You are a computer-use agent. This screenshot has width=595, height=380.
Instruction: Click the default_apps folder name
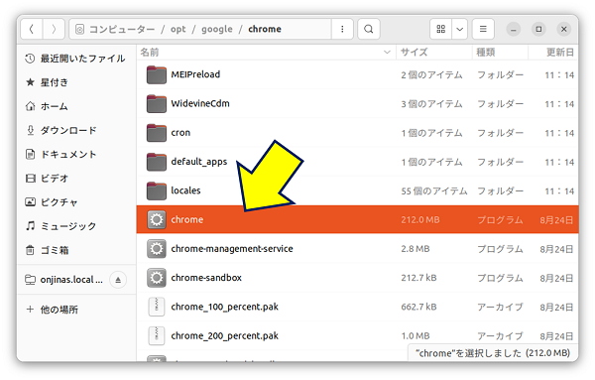click(199, 162)
